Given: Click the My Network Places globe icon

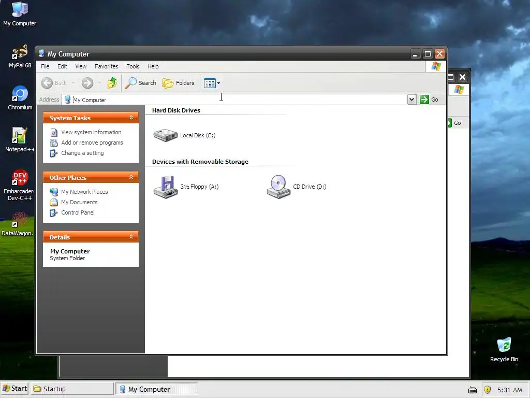Looking at the screenshot, I should tap(54, 192).
